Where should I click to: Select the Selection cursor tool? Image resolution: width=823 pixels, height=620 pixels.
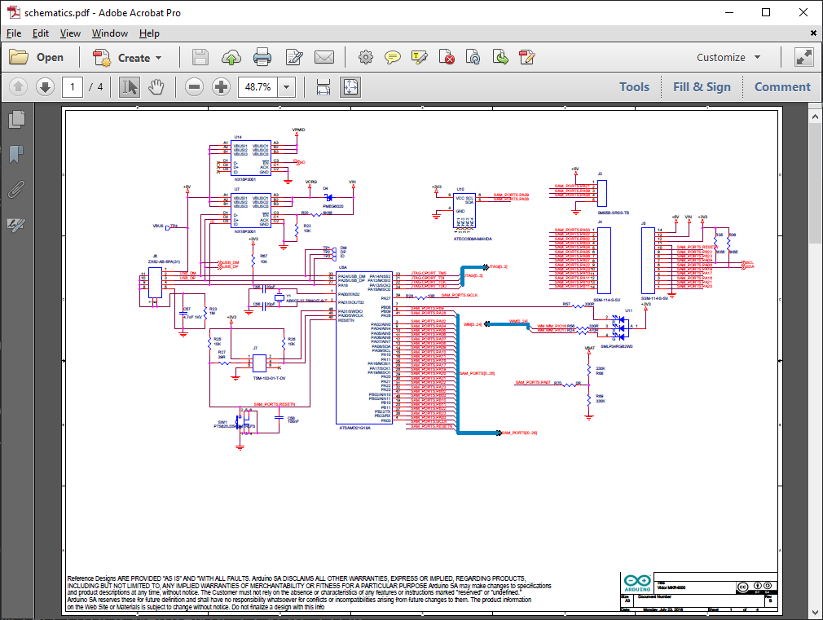coord(130,87)
